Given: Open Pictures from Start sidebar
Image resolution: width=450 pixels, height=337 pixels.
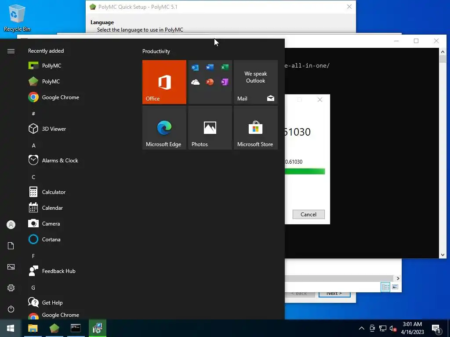Looking at the screenshot, I should point(11,267).
